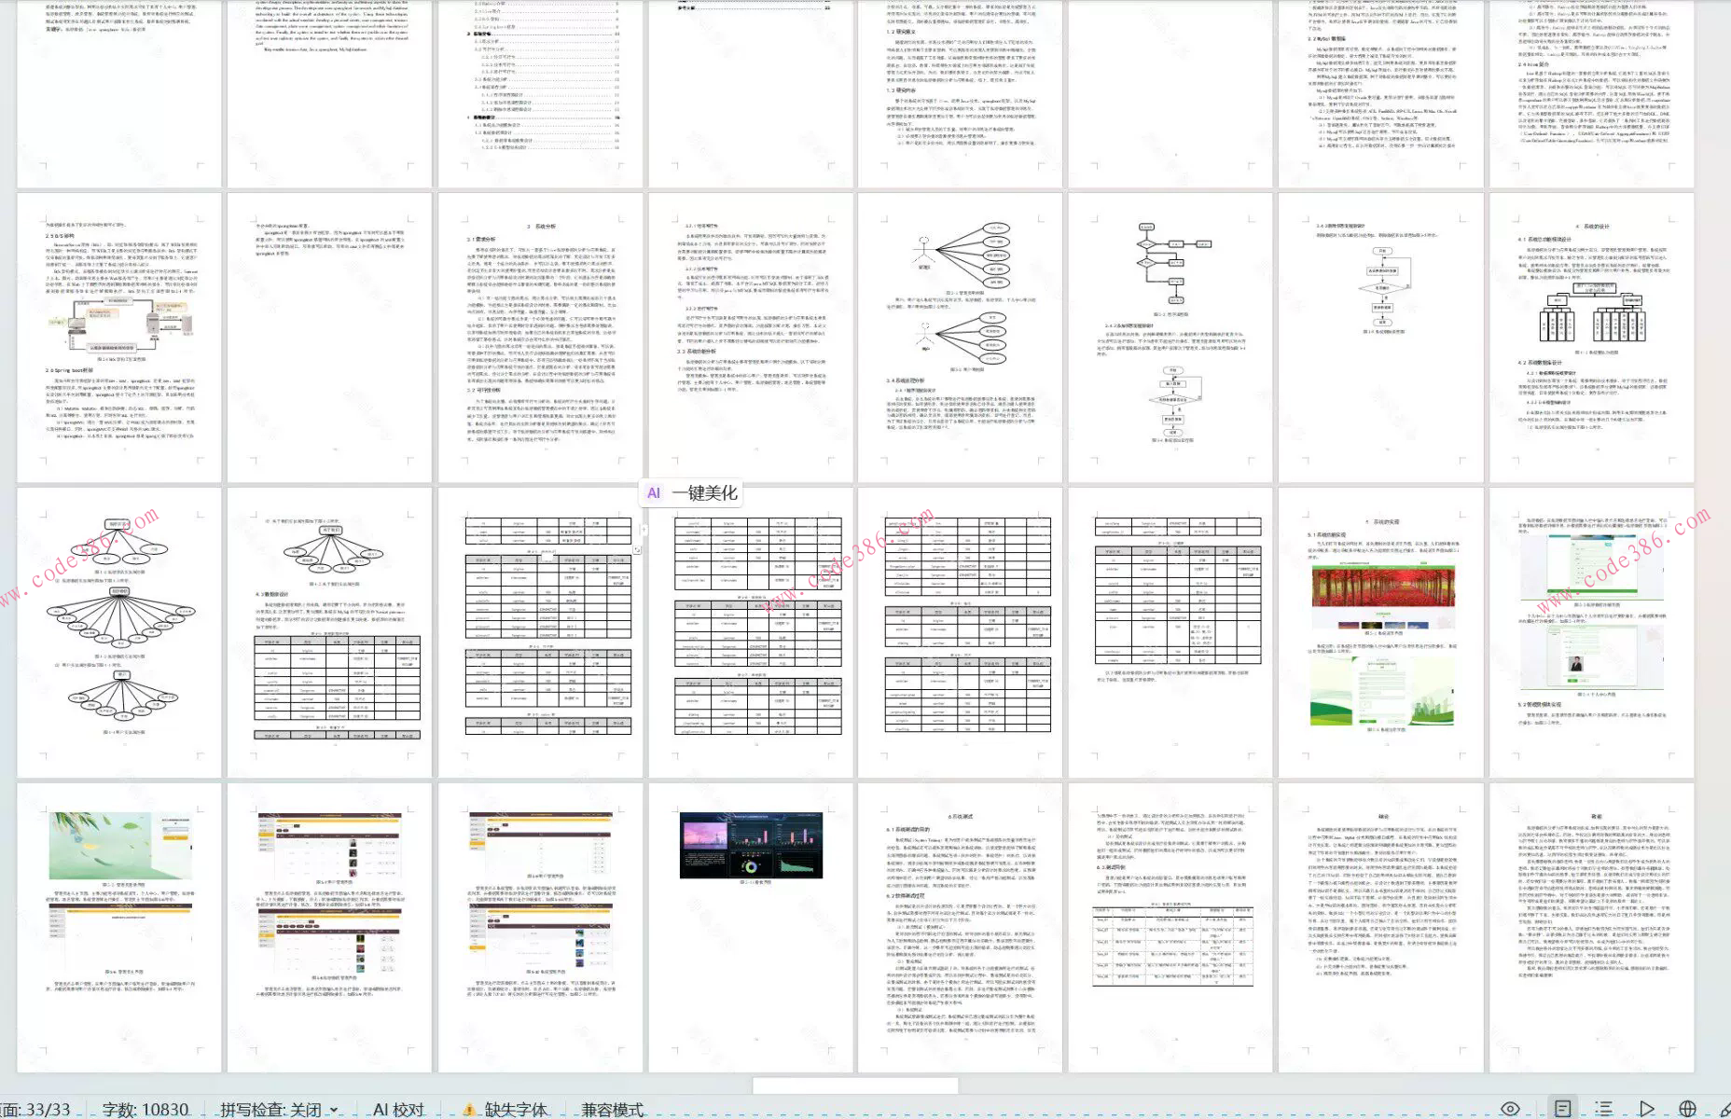Image resolution: width=1731 pixels, height=1119 pixels.
Task: Click the small plus icon beside the table
Action: coord(644,530)
